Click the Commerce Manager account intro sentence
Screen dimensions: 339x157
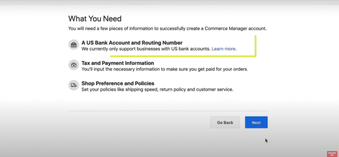(x=168, y=29)
